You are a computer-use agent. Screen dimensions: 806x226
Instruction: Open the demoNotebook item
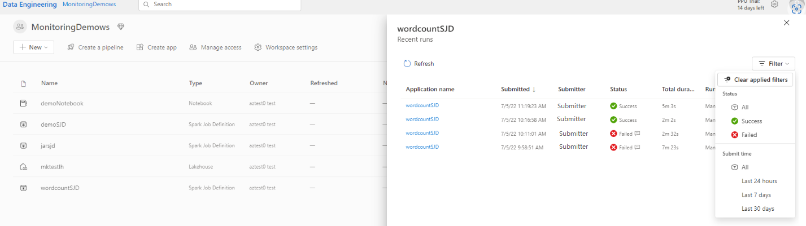tap(62, 104)
